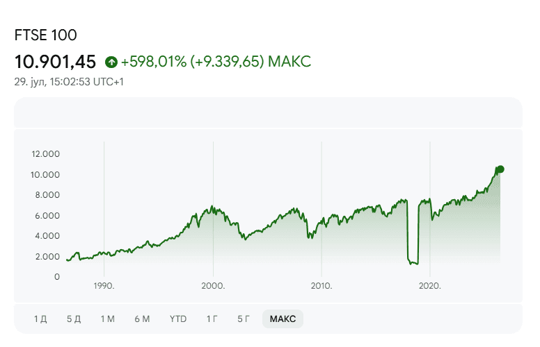Select the 5 Д time range tab
The width and height of the screenshot is (540, 347).
[74, 319]
